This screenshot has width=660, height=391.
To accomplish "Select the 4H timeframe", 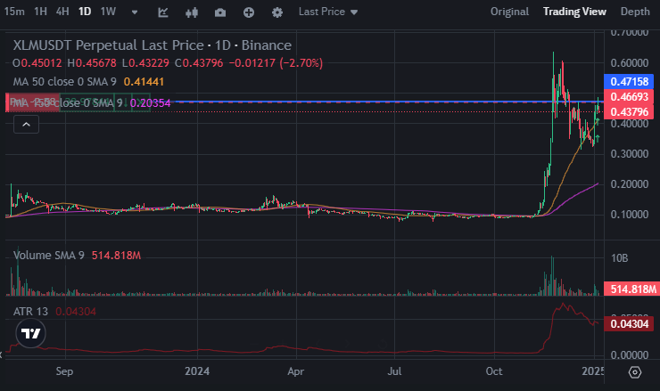I will click(x=62, y=12).
